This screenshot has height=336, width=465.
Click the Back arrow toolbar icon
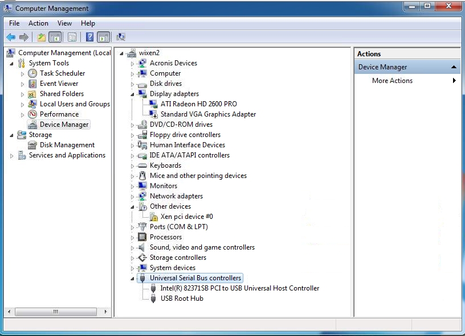10,38
